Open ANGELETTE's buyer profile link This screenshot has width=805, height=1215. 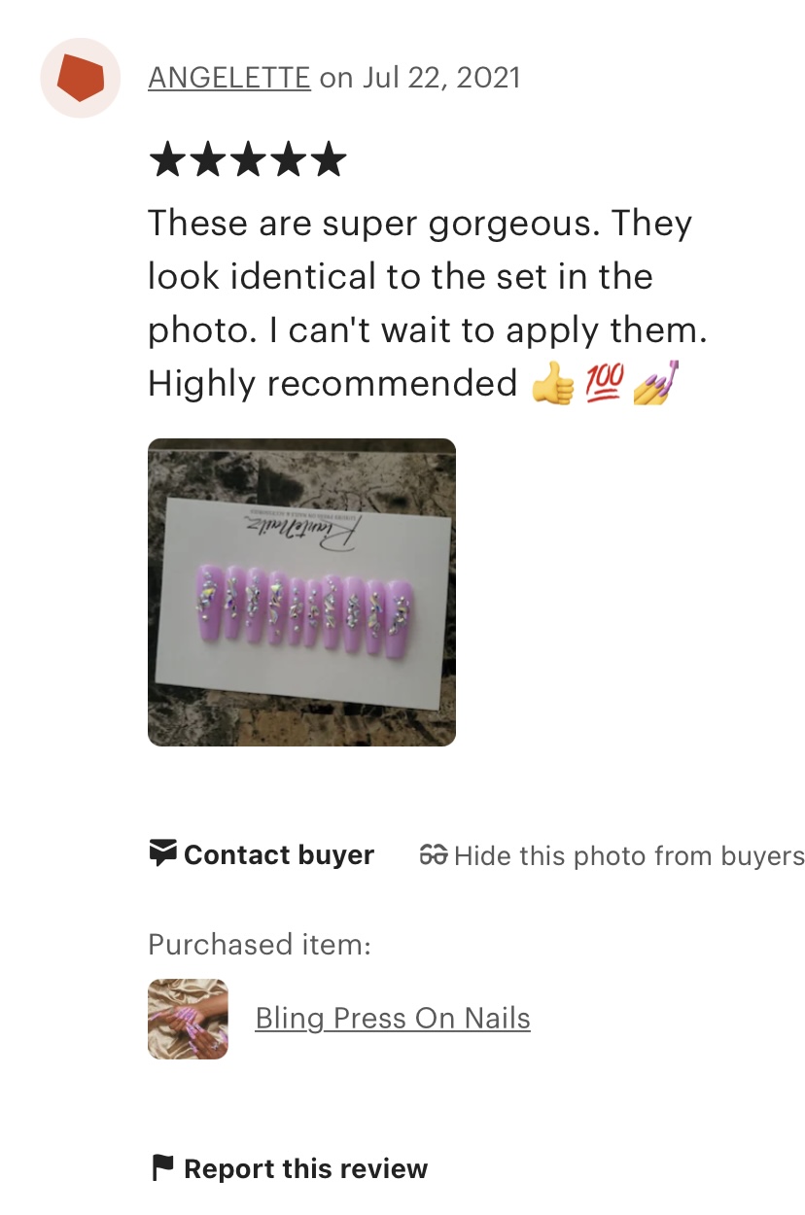[229, 78]
